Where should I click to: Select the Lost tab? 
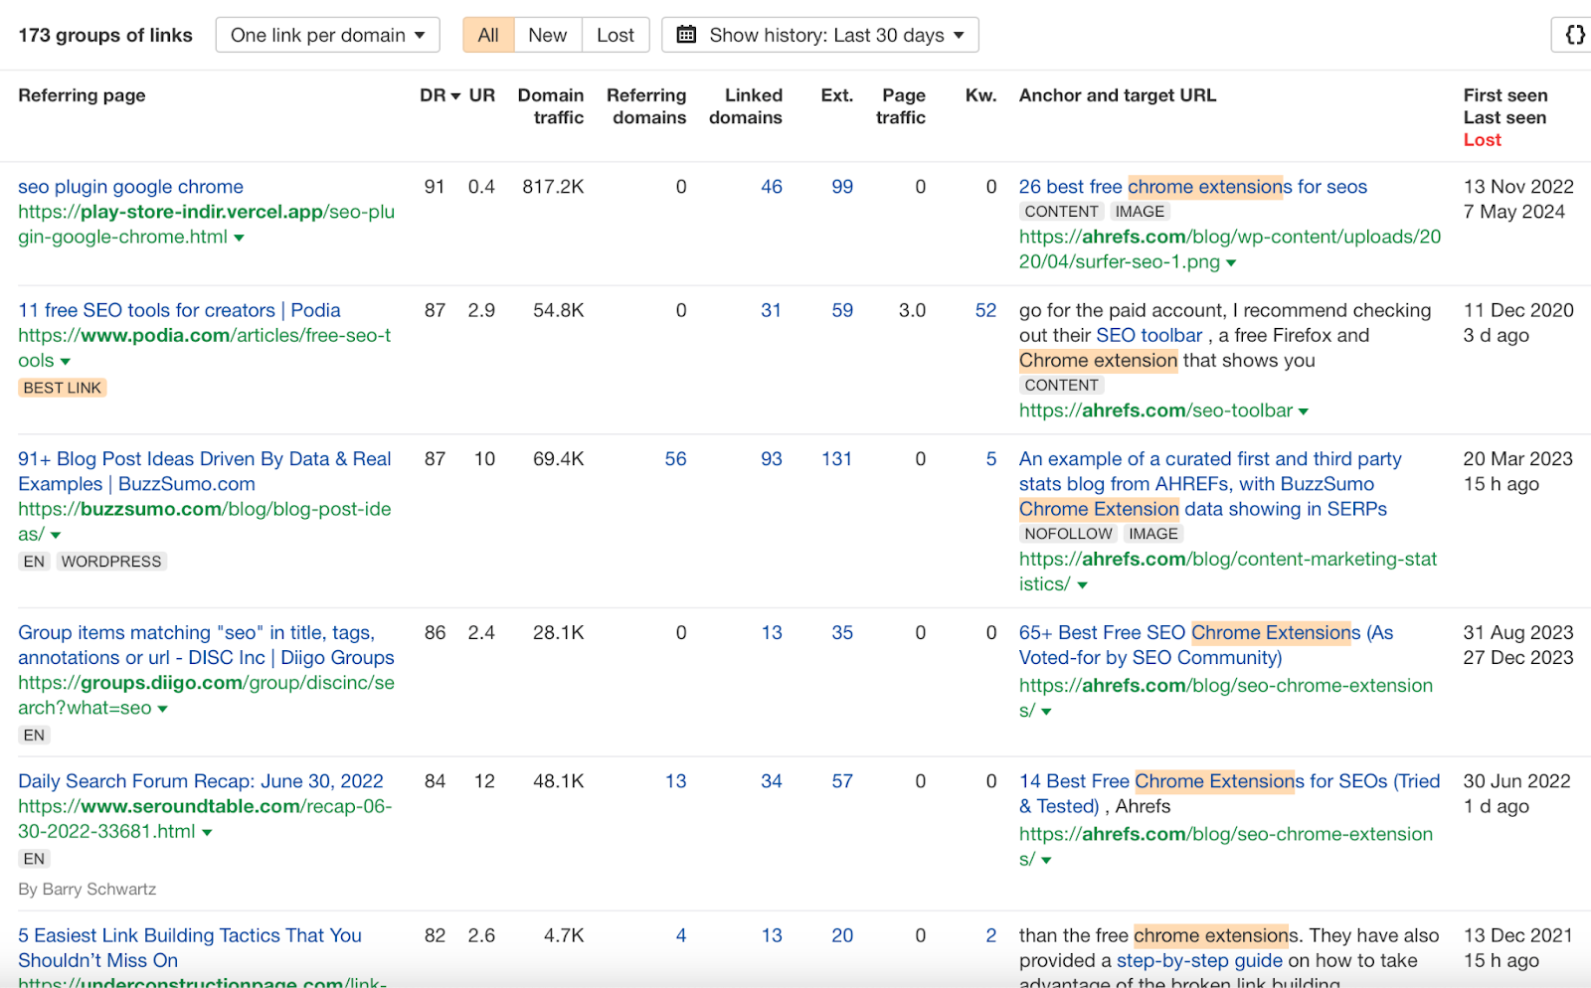click(616, 35)
